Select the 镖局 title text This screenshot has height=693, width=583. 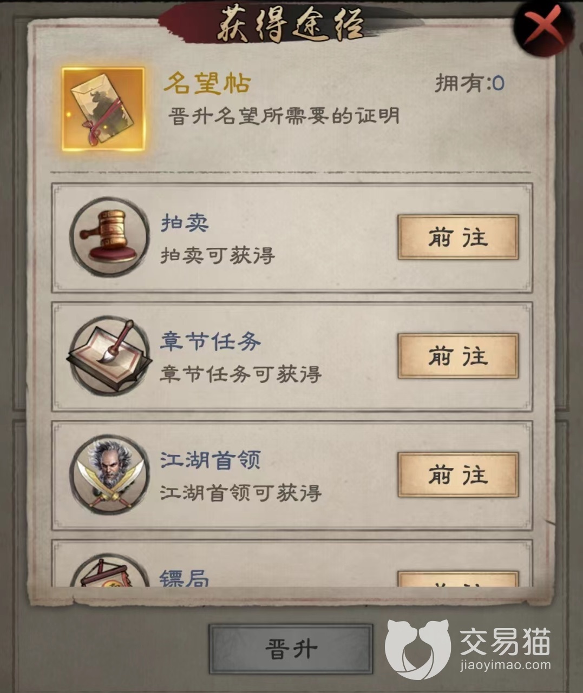click(185, 578)
